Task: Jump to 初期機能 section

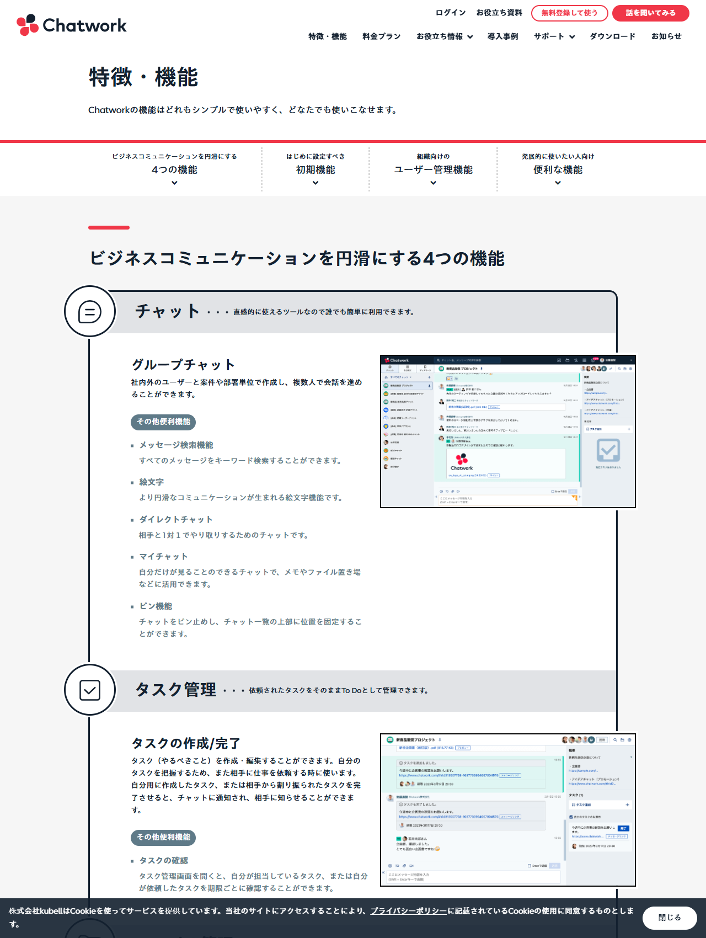Action: [315, 169]
